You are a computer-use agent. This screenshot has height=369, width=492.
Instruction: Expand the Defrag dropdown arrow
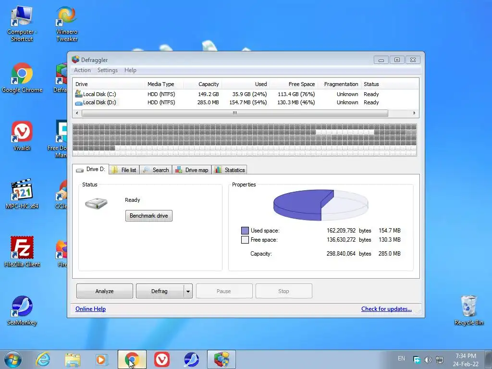coord(188,291)
